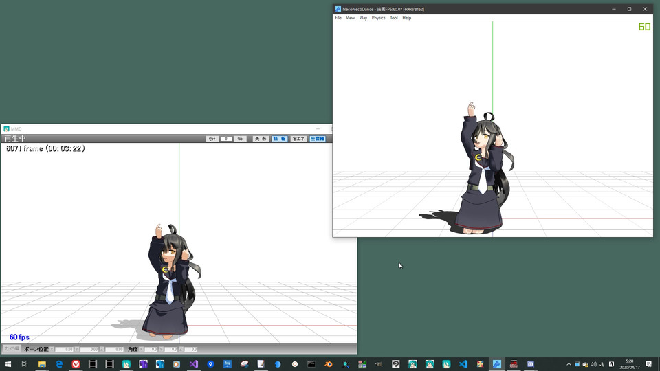Screen dimensions: 660x371
Task: Click the blue location pin taskbar icon
Action: [210, 364]
